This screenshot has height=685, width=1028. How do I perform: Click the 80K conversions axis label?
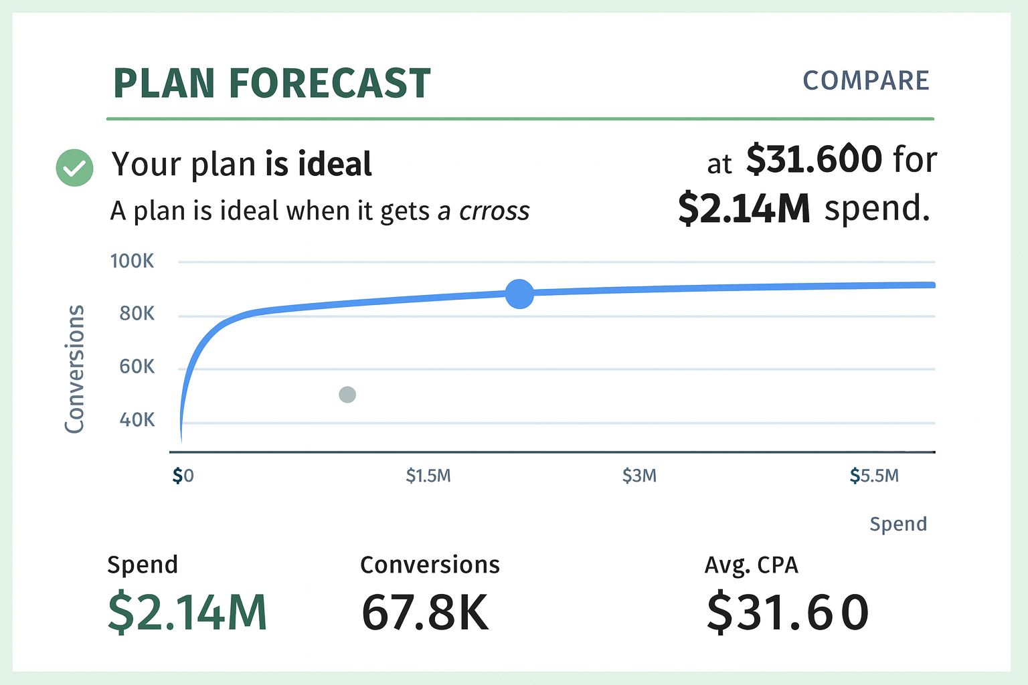[x=137, y=314]
